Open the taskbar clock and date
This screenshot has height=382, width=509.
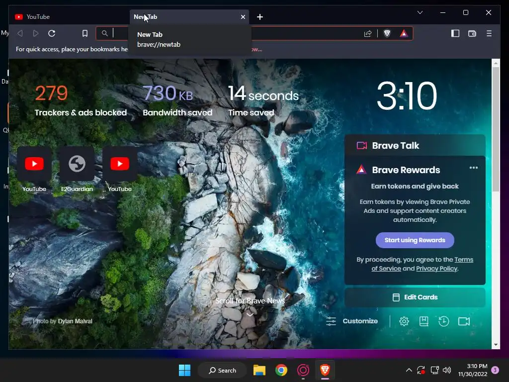473,370
